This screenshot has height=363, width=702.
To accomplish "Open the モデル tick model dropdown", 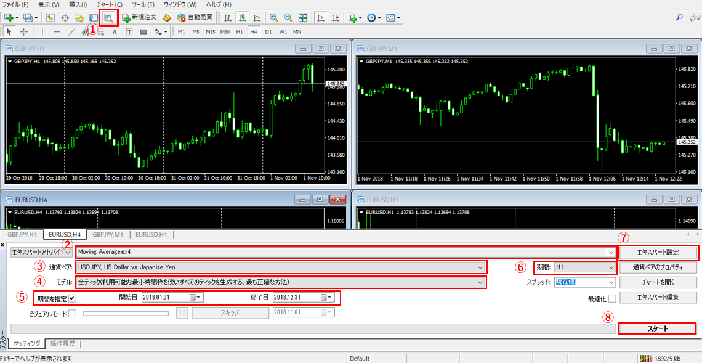I will point(480,282).
